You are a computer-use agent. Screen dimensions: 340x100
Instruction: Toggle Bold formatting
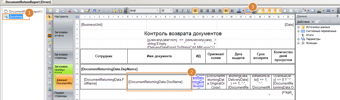[x=177, y=11]
